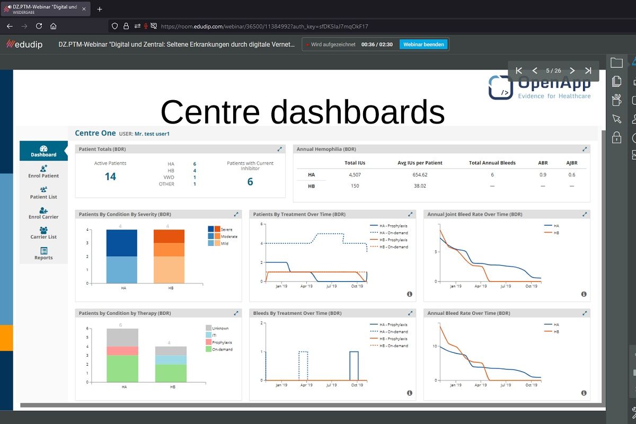The width and height of the screenshot is (636, 424).
Task: Click the HB Total IUs value 150
Action: point(355,186)
